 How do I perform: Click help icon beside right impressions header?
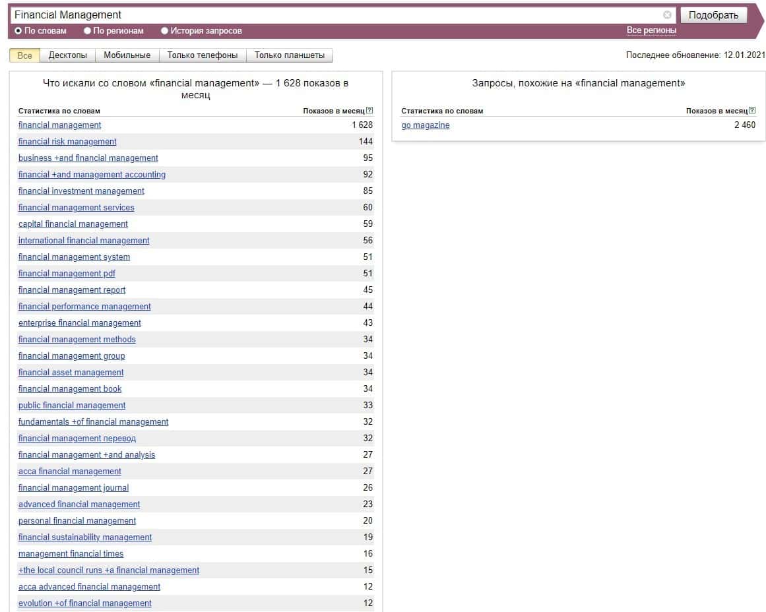752,111
